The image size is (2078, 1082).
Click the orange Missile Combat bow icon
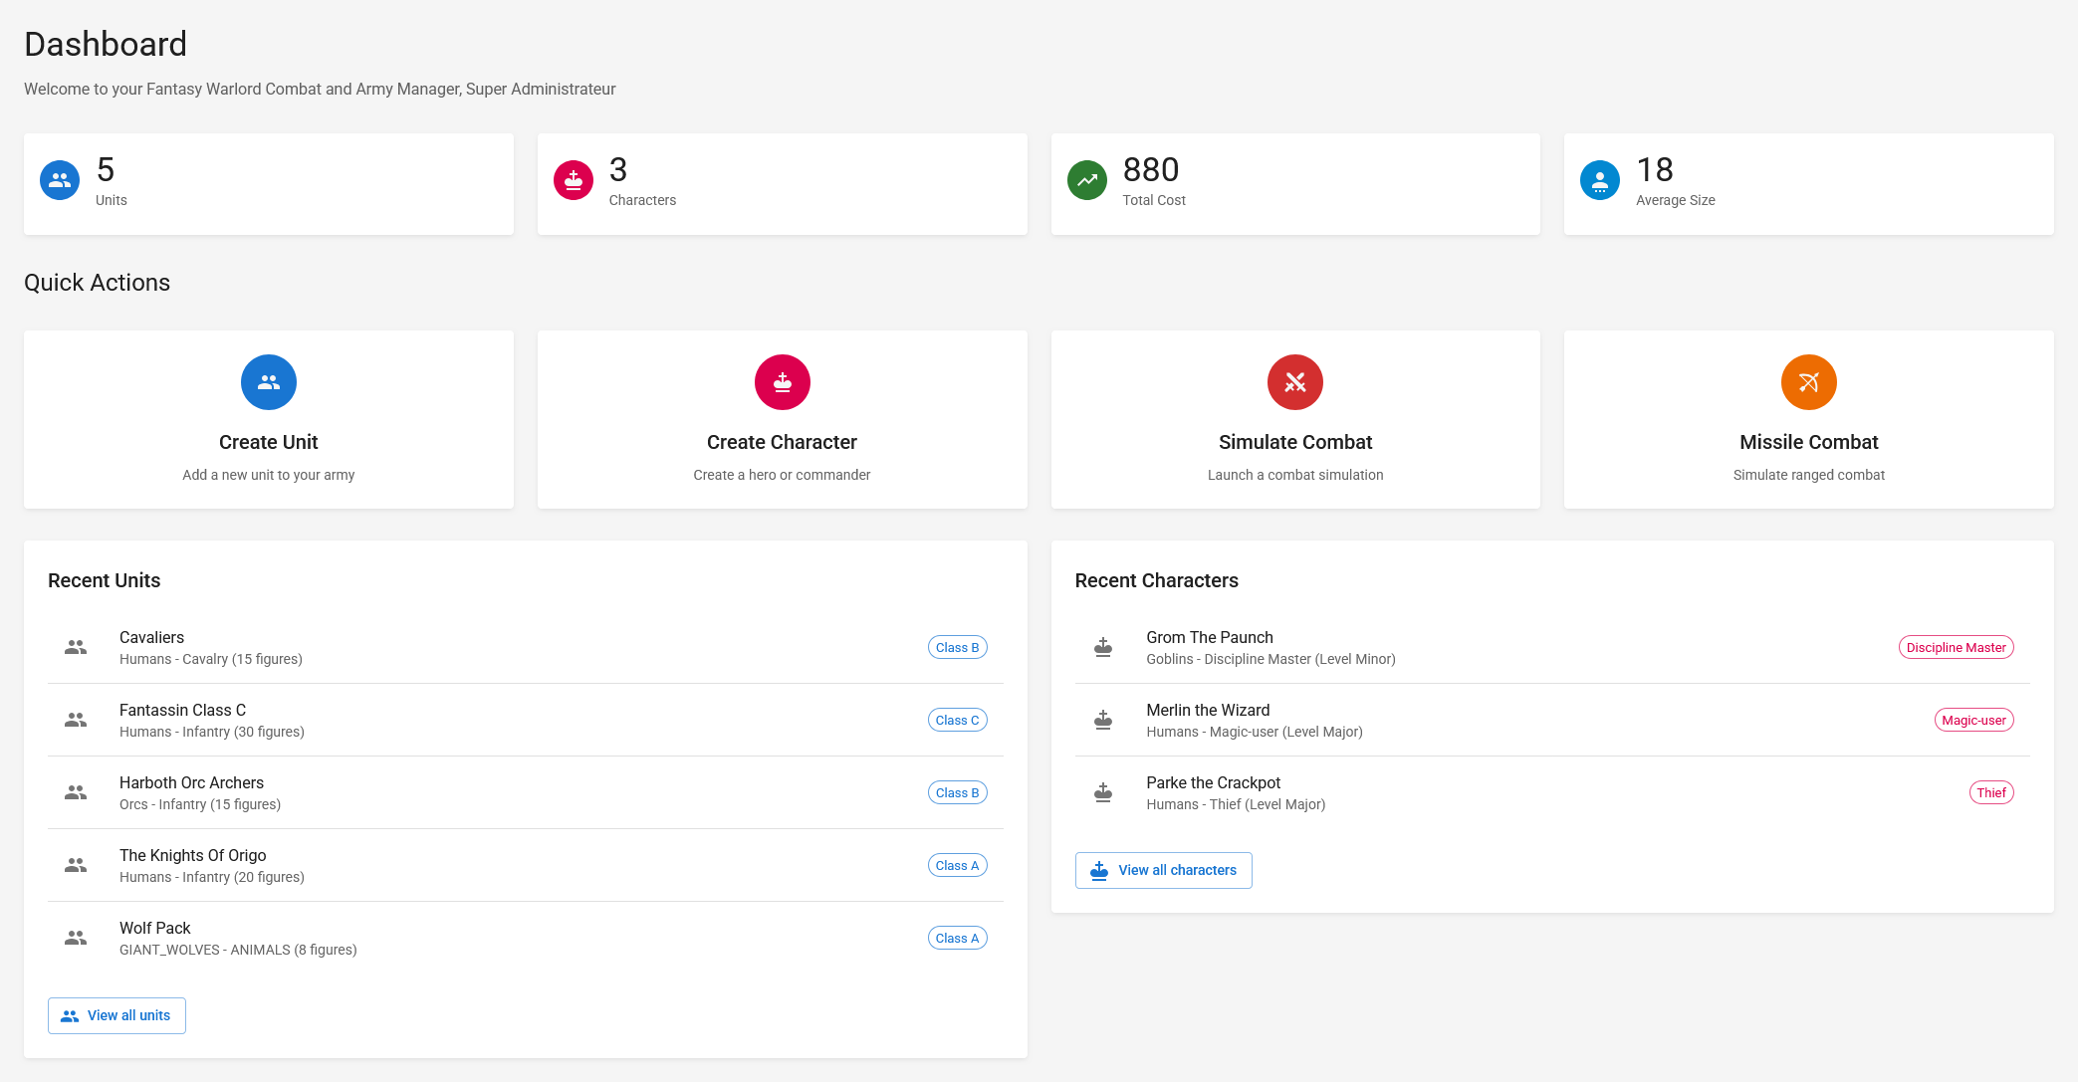coord(1808,382)
